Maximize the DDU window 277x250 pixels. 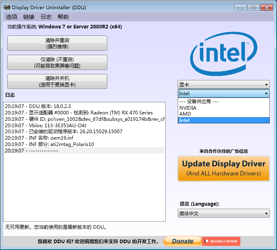[253, 8]
